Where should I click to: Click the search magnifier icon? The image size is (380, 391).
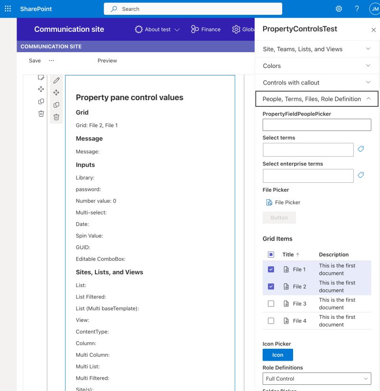(114, 9)
